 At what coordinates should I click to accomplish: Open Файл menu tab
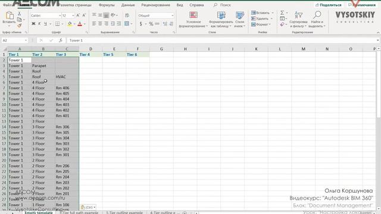tap(7, 5)
